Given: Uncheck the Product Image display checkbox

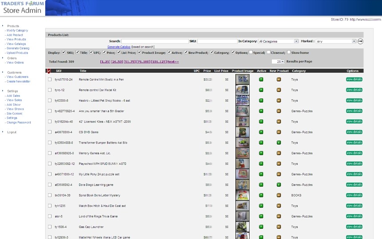Looking at the screenshot, I should pos(139,52).
